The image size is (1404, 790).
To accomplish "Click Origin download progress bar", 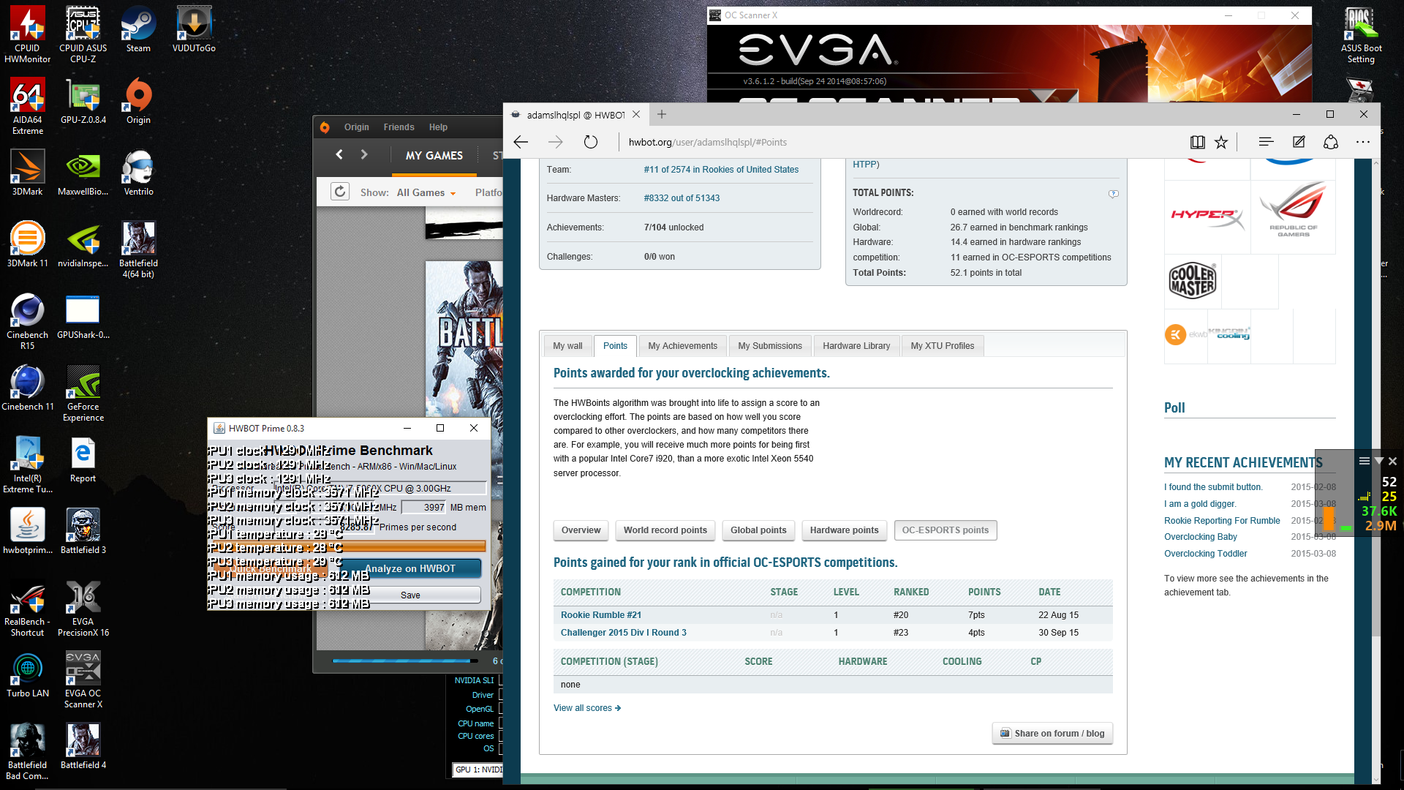I will coord(405,661).
